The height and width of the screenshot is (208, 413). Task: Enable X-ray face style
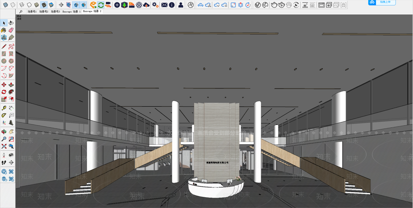click(5, 5)
